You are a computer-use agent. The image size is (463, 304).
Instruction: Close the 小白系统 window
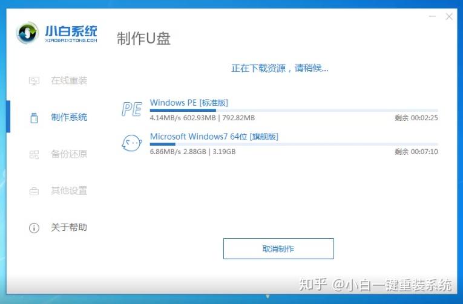tap(449, 16)
